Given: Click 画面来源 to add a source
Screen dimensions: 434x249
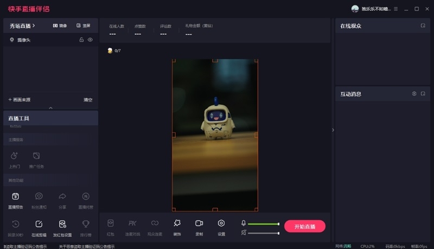Looking at the screenshot, I should (x=20, y=100).
